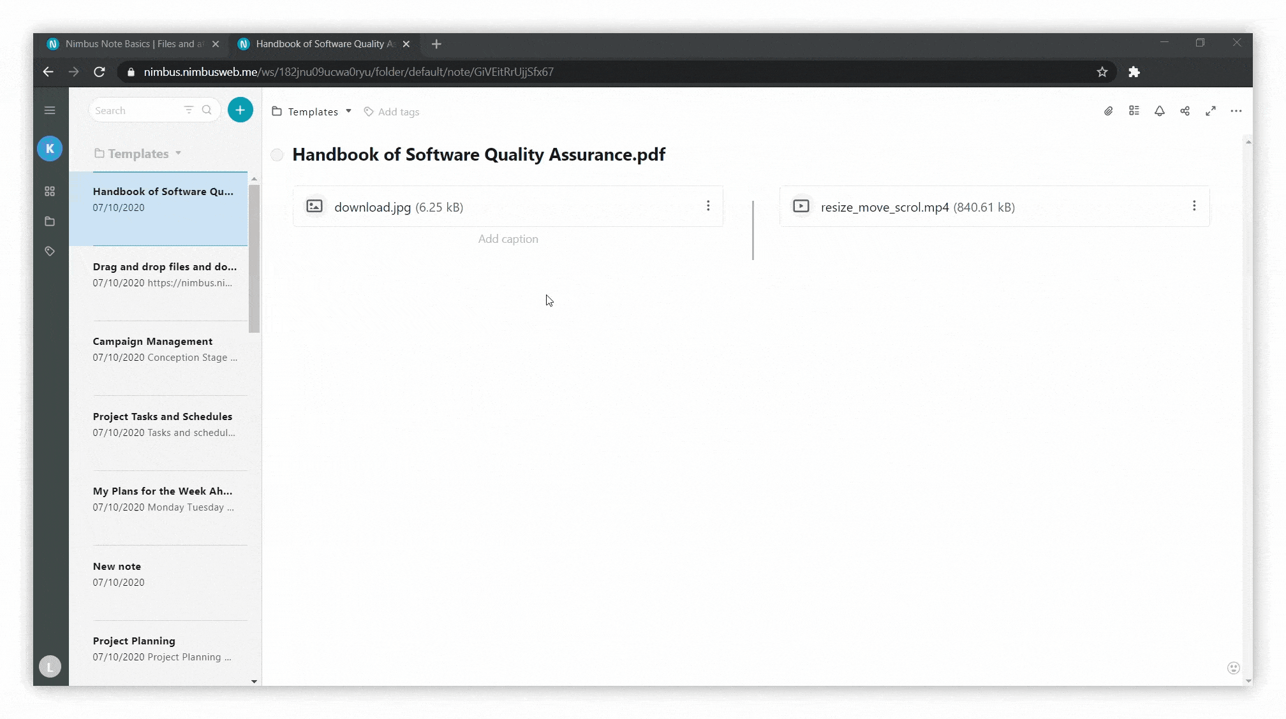Toggle the share icon in toolbar
The height and width of the screenshot is (719, 1286).
tap(1185, 110)
